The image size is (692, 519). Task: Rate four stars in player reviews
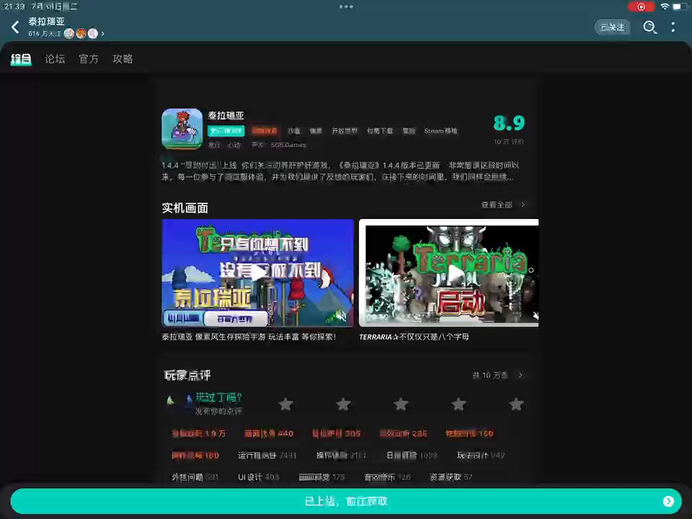(458, 404)
